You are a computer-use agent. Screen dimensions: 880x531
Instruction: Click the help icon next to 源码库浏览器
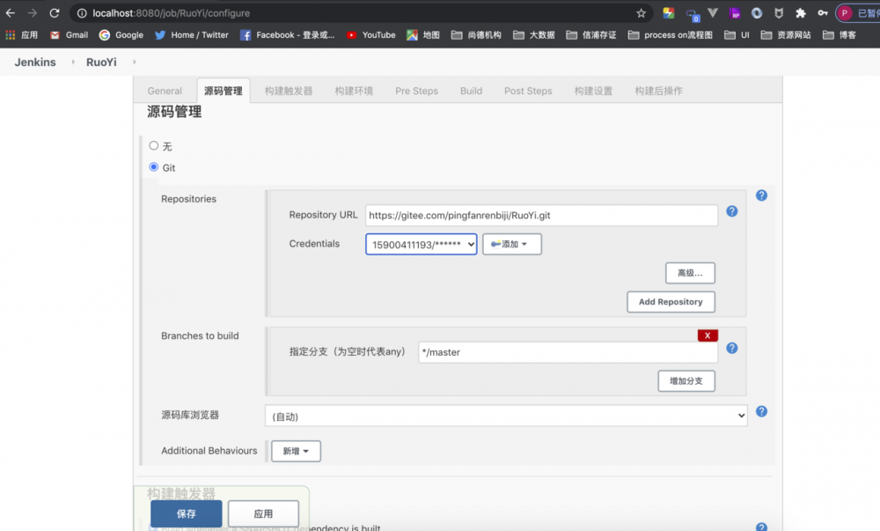(762, 411)
